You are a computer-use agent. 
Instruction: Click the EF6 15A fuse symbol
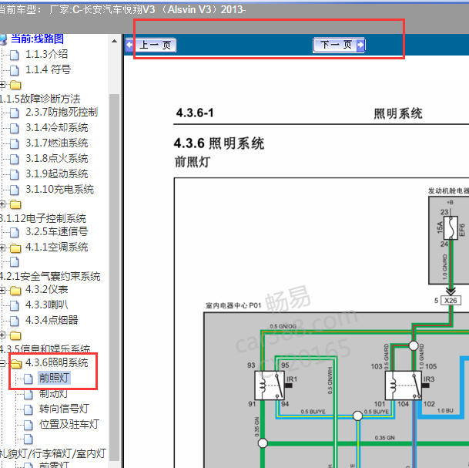pyautogui.click(x=451, y=228)
